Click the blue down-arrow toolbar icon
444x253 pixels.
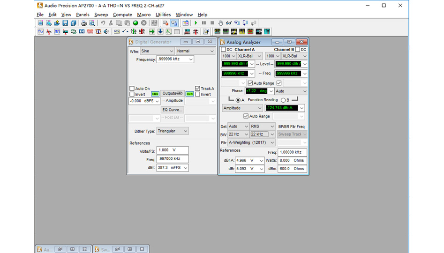pyautogui.click(x=160, y=31)
